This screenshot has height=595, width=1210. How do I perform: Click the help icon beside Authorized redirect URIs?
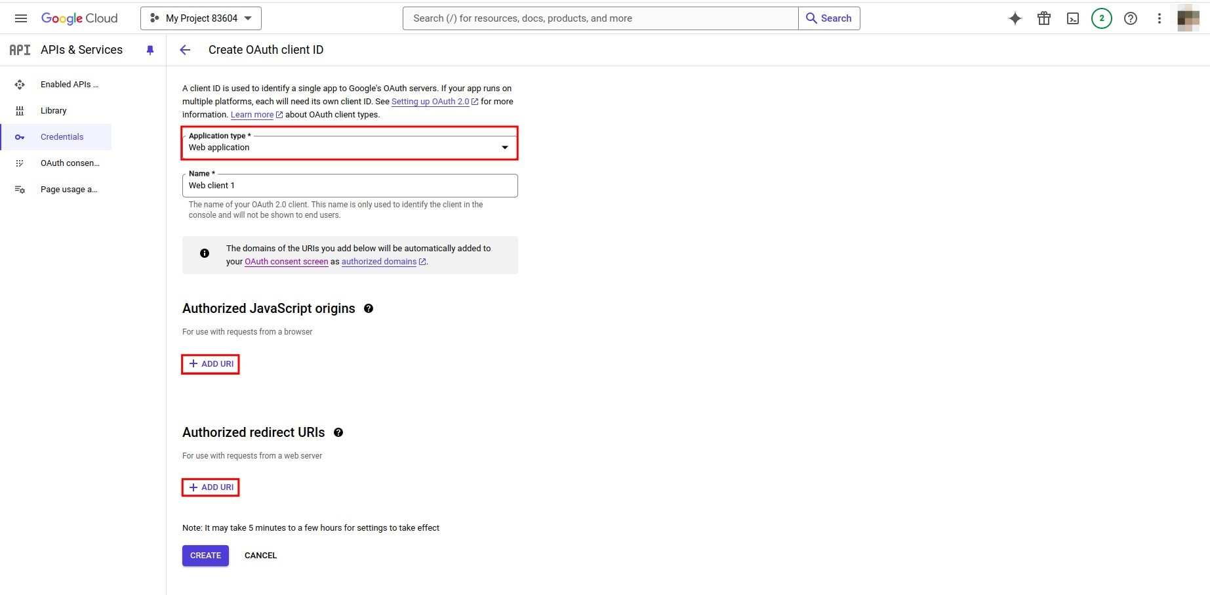tap(338, 432)
